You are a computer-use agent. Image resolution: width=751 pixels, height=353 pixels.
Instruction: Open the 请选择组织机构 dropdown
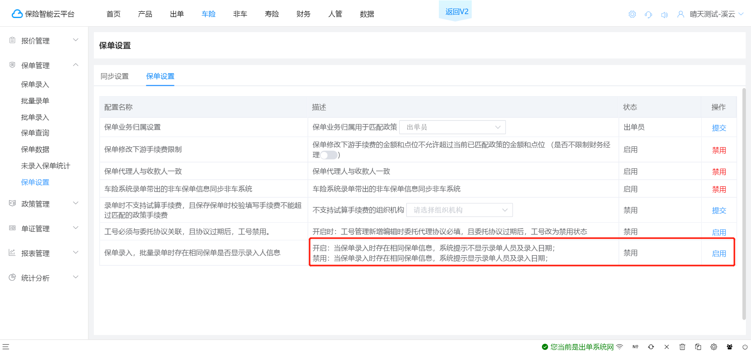pyautogui.click(x=460, y=210)
